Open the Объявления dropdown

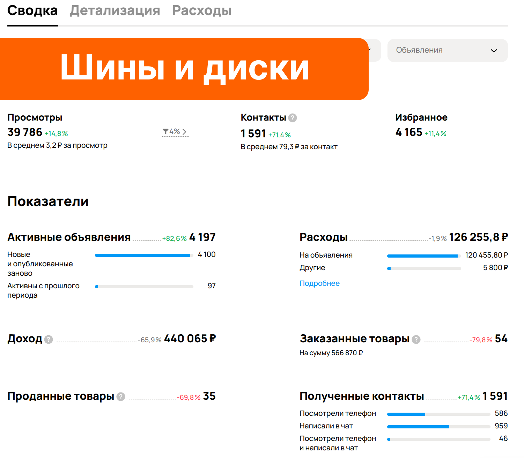click(x=447, y=51)
